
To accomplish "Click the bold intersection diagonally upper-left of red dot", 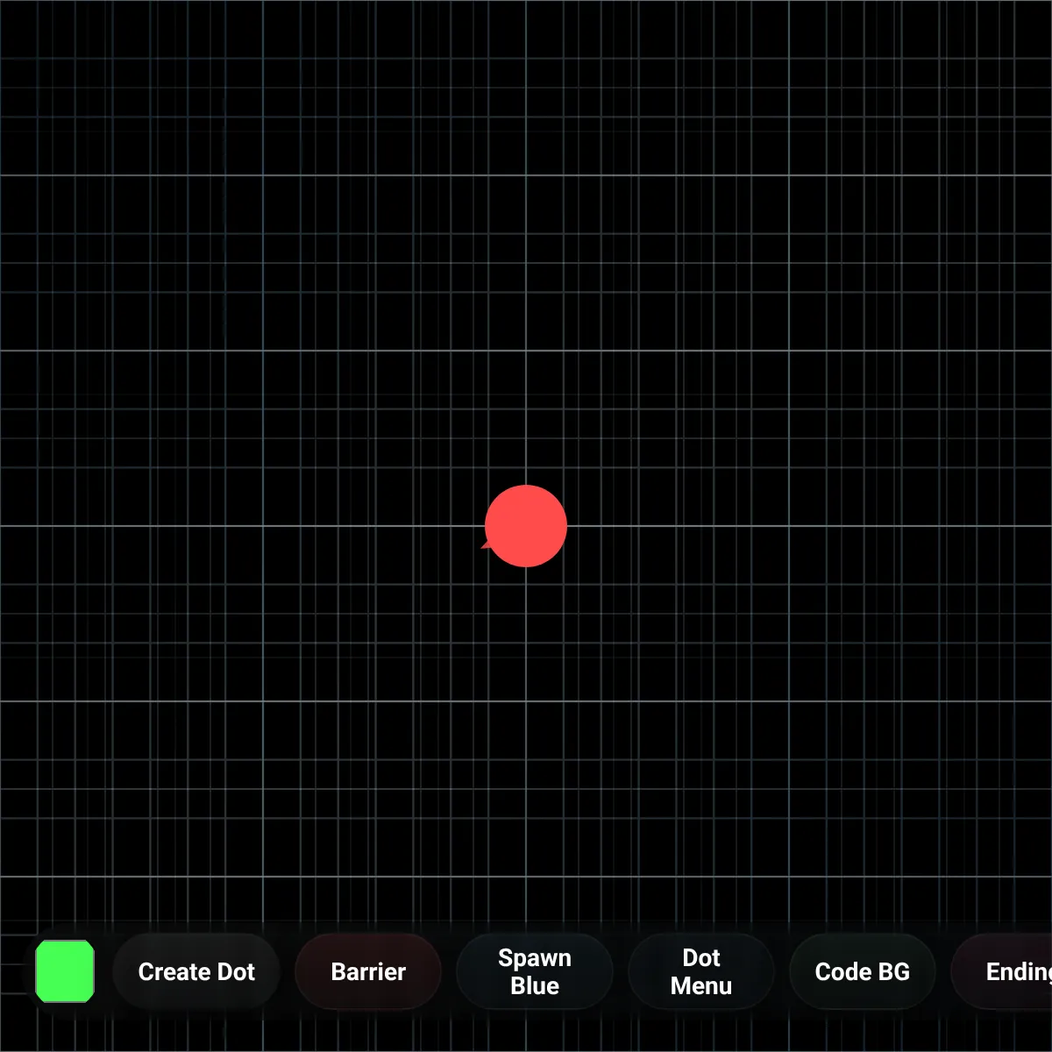I will pos(263,351).
